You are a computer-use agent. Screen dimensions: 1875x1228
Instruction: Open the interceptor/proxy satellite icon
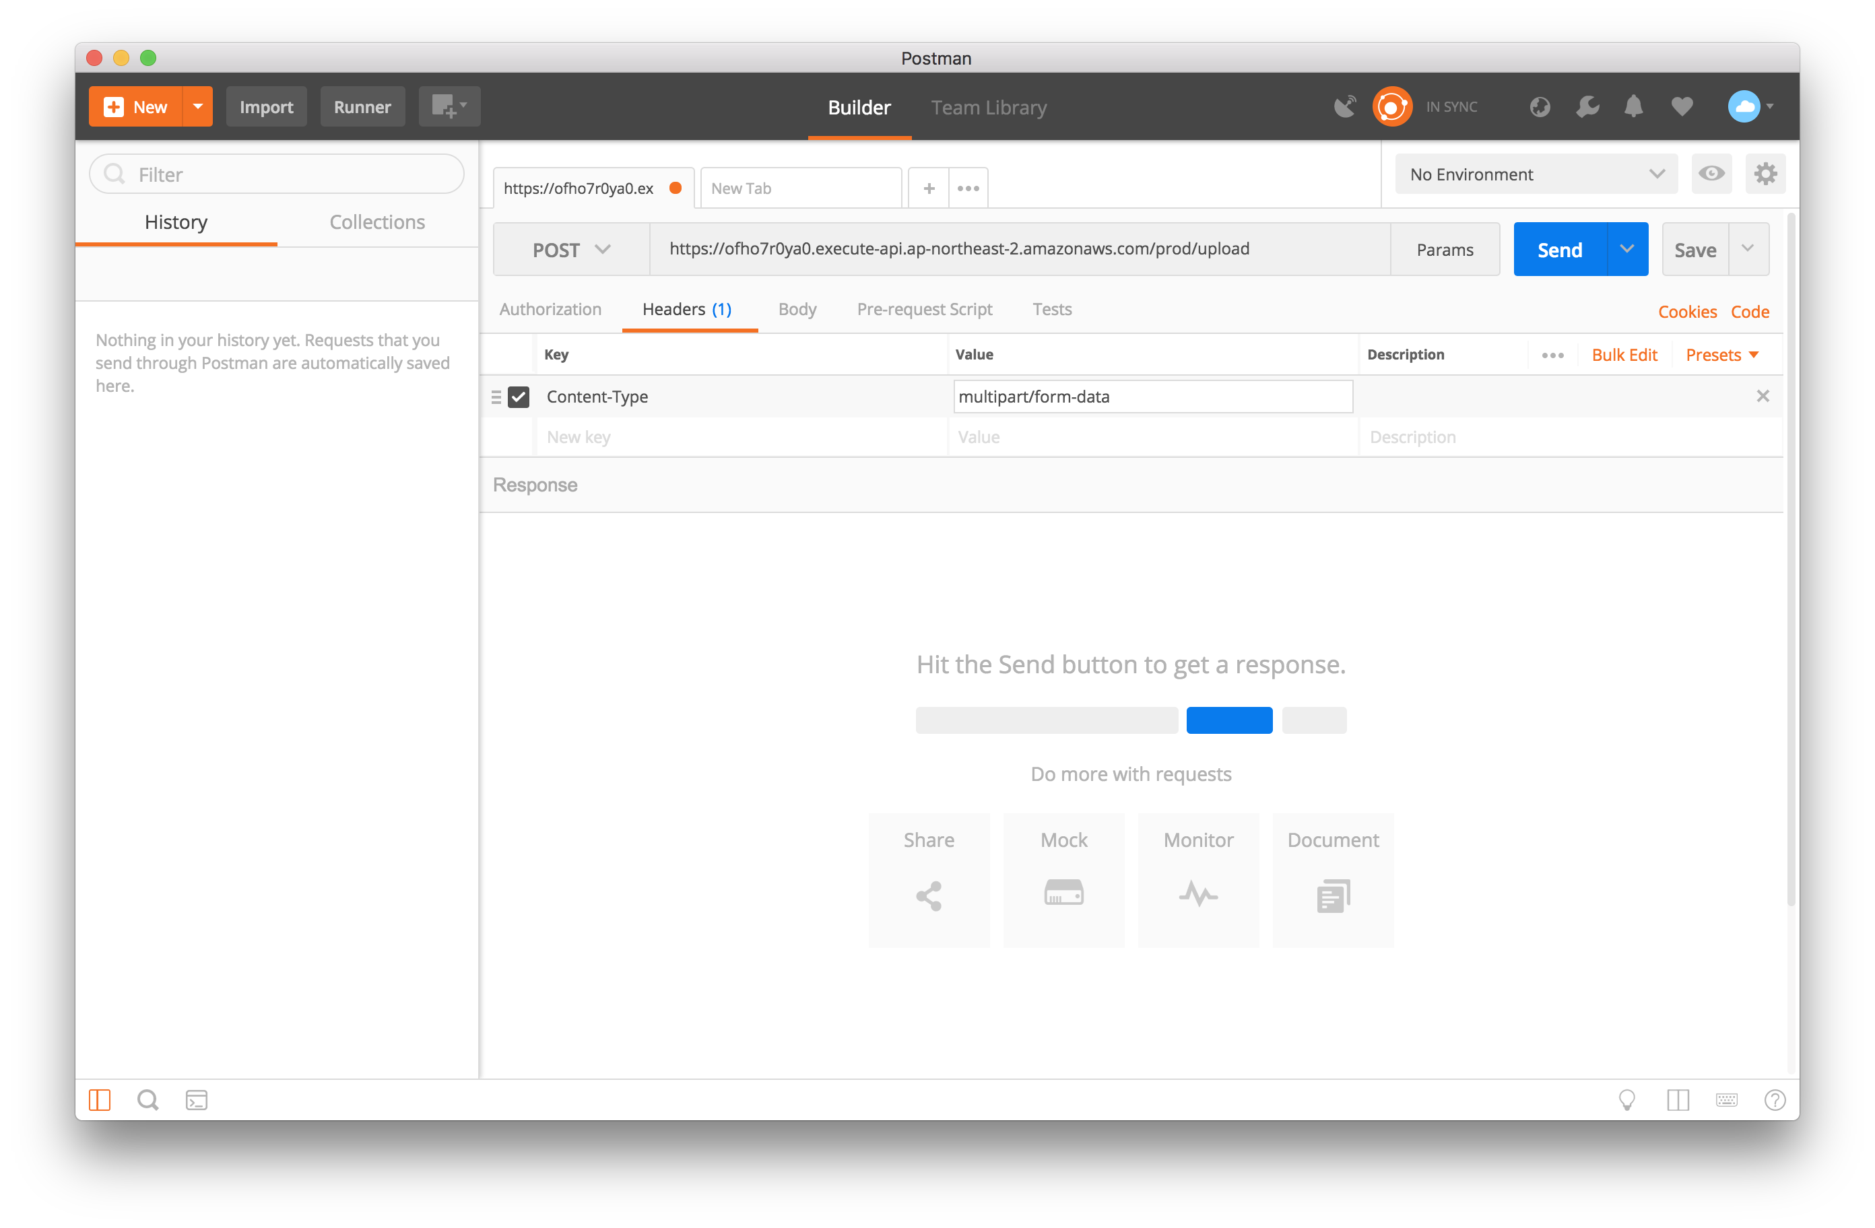(1345, 106)
